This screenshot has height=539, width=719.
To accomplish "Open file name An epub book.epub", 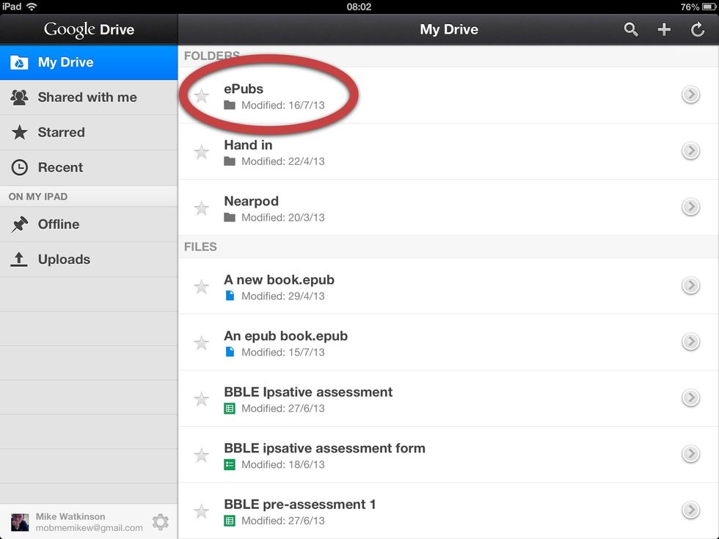I will point(285,336).
